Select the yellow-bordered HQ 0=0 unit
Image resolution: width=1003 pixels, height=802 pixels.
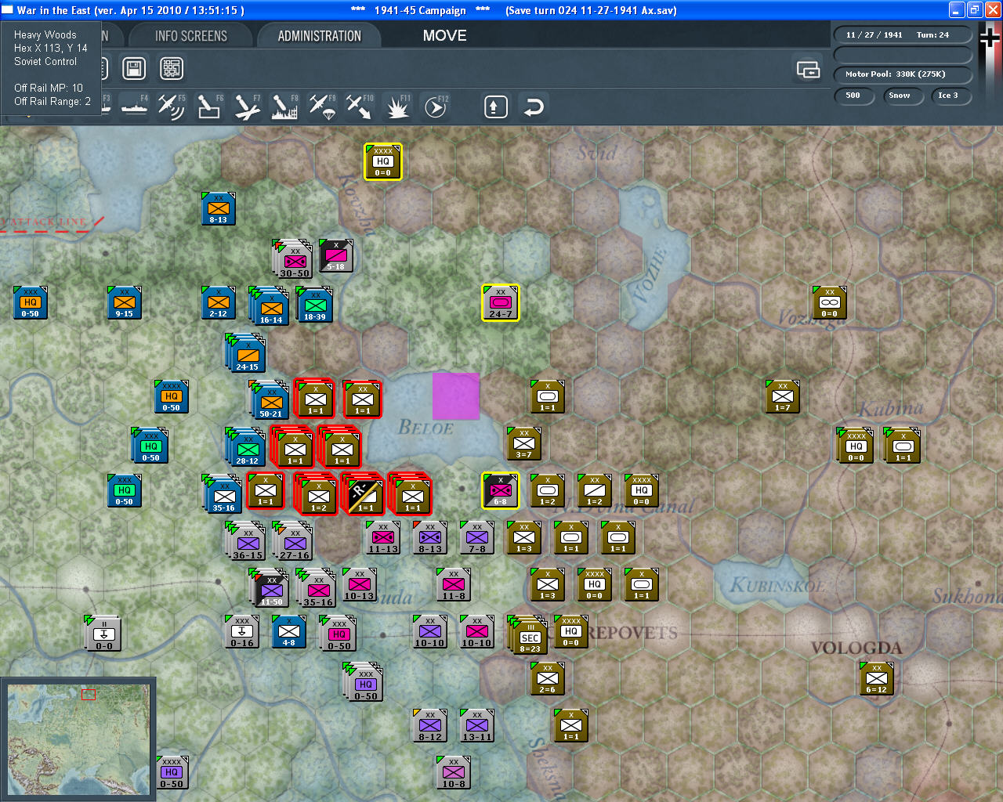point(382,161)
